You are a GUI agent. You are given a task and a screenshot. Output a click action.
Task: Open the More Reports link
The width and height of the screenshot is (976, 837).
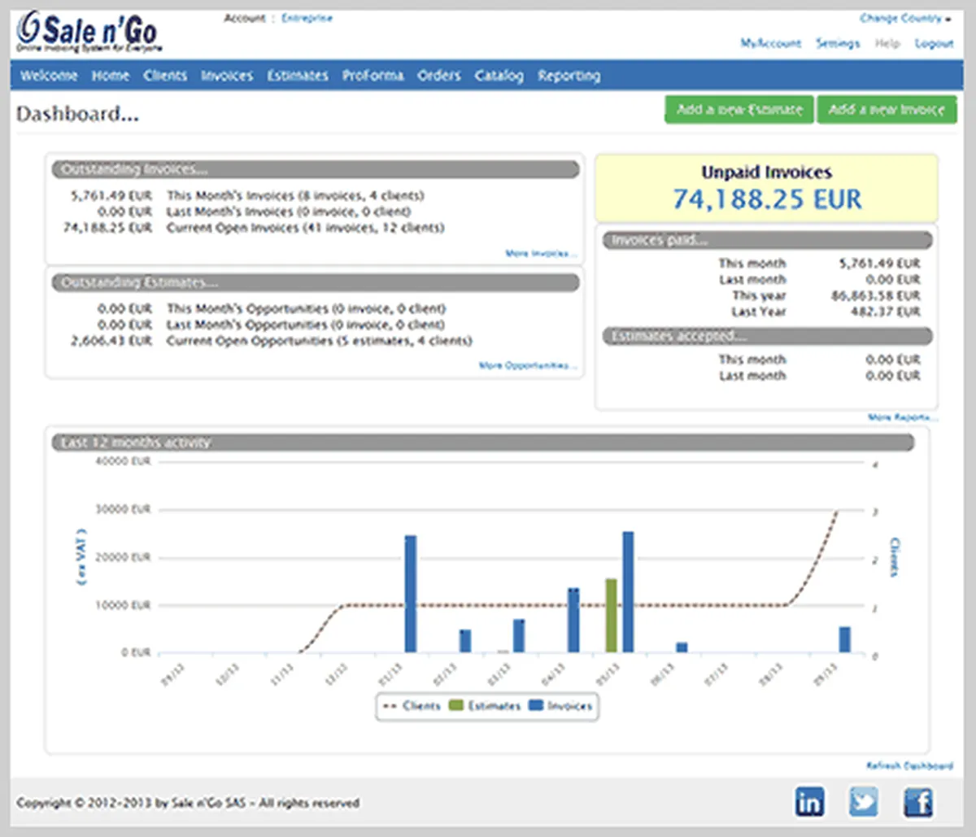tap(902, 417)
